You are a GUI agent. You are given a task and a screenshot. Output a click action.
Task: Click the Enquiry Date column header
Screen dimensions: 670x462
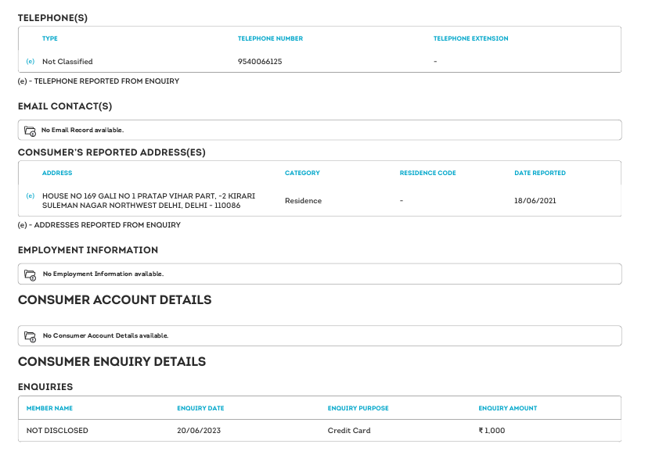coord(200,408)
